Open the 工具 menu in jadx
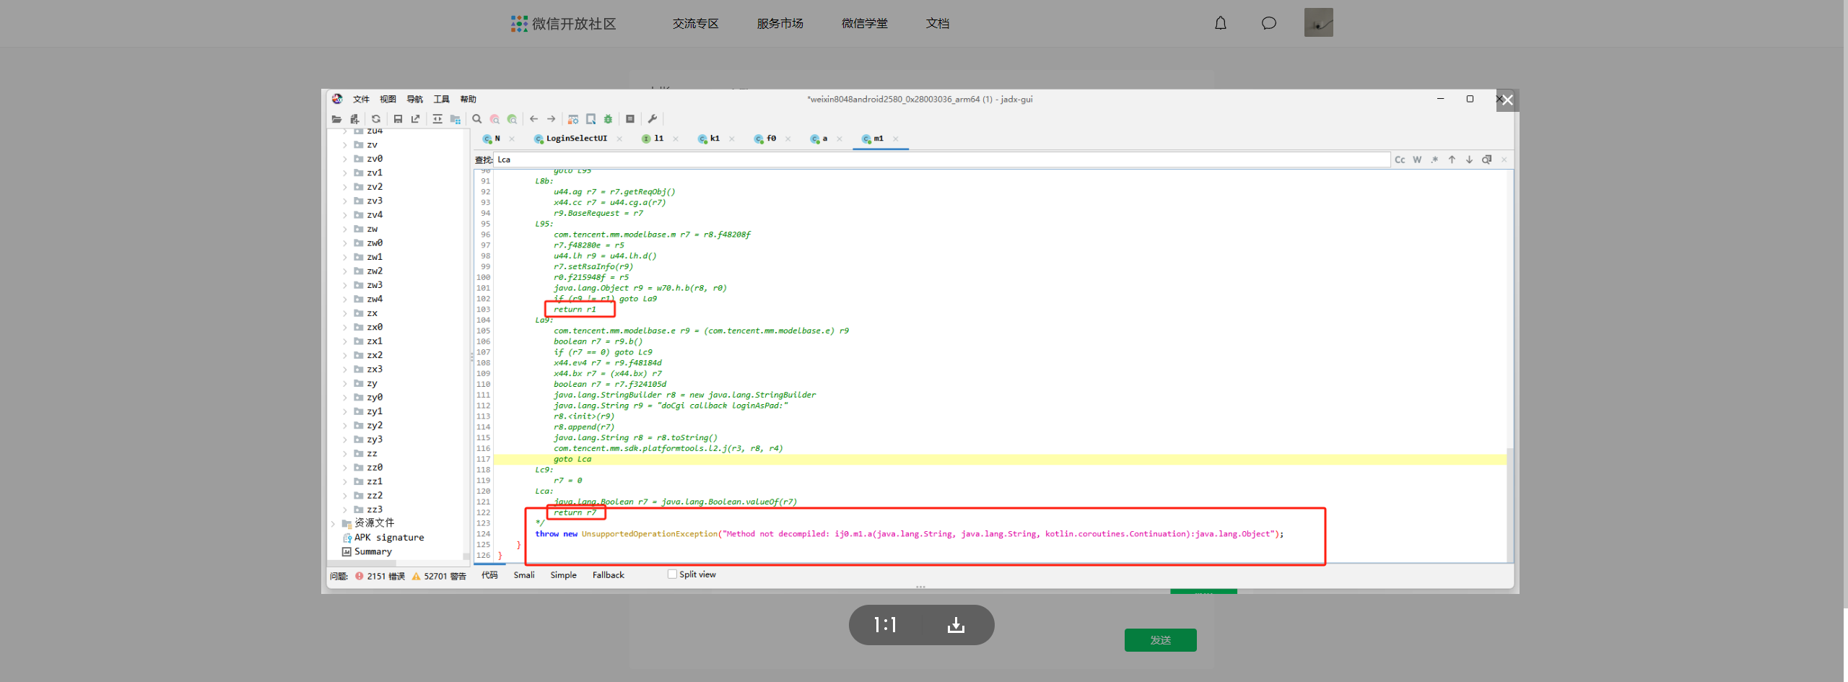 [441, 99]
